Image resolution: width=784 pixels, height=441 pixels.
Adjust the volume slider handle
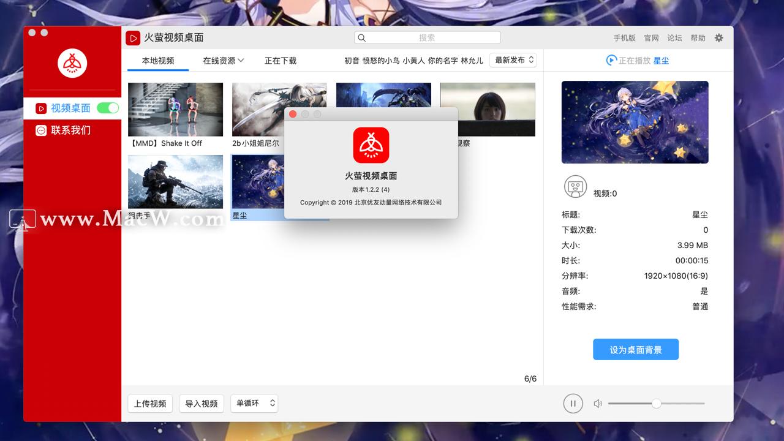pos(656,403)
